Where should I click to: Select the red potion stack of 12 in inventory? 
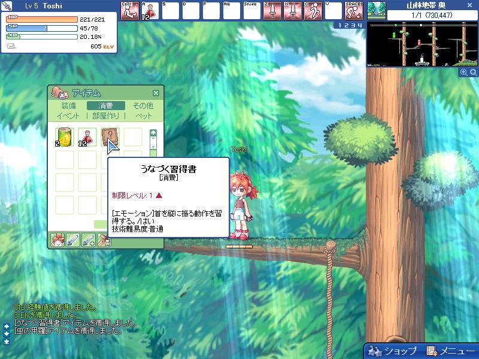[87, 137]
